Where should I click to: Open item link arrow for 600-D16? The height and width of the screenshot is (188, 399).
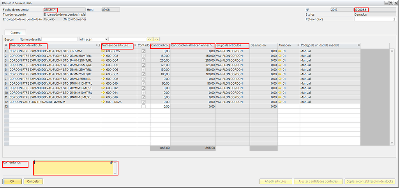tap(103, 97)
